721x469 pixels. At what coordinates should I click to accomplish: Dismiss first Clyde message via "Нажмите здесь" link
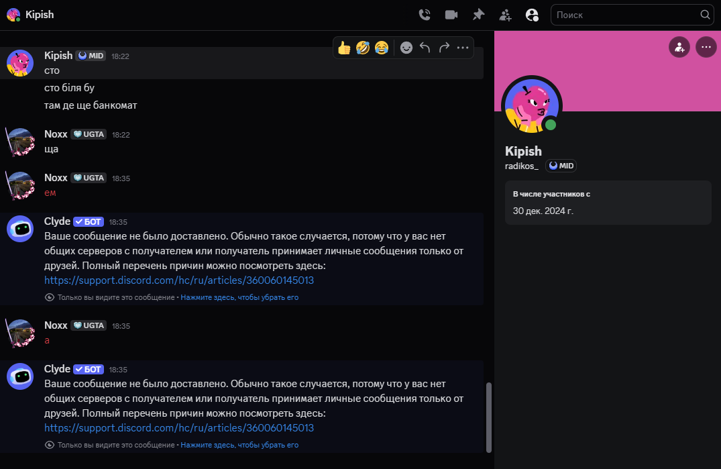click(239, 297)
